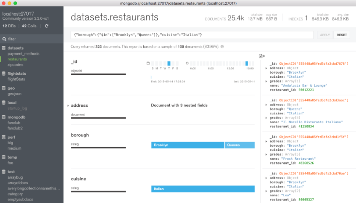Open the startup_log collection
The width and height of the screenshot is (356, 203).
click(x=17, y=108)
